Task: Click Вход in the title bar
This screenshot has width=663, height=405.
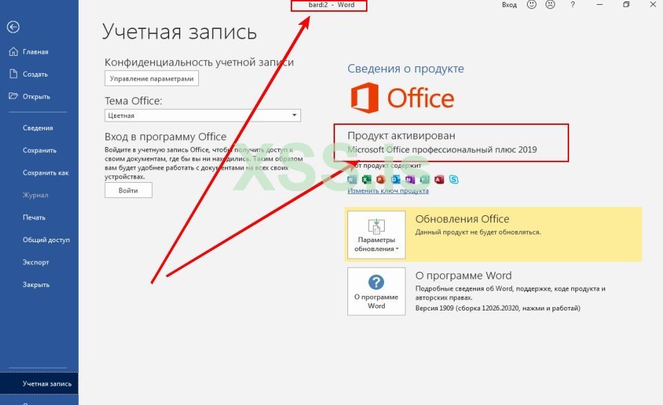Action: pyautogui.click(x=509, y=5)
